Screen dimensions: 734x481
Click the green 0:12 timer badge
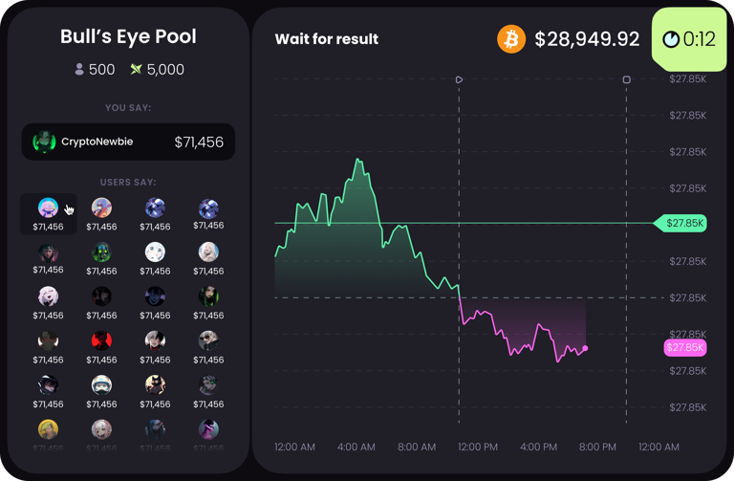point(689,39)
